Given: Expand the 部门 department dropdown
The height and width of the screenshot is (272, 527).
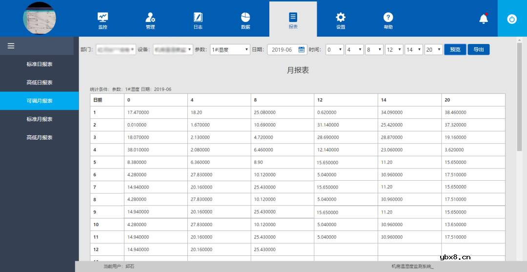Looking at the screenshot, I should click(115, 50).
